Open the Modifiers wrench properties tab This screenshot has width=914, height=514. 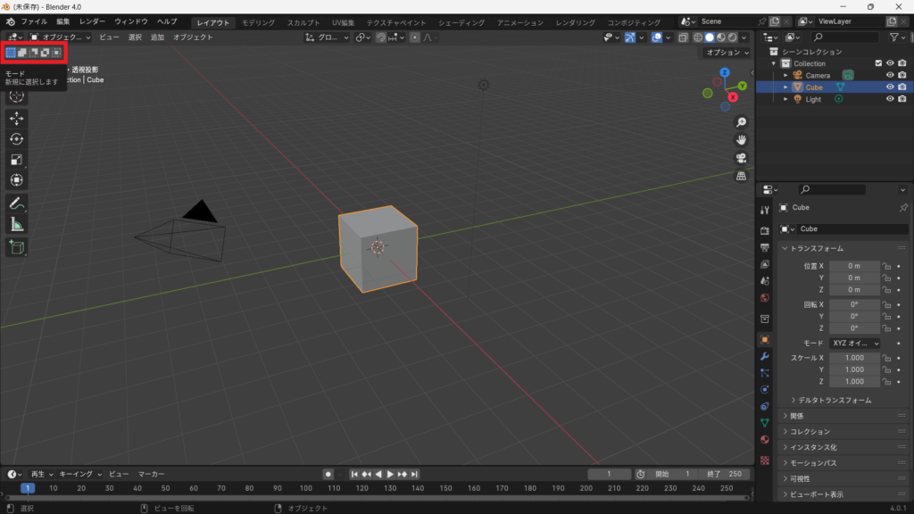pyautogui.click(x=765, y=356)
